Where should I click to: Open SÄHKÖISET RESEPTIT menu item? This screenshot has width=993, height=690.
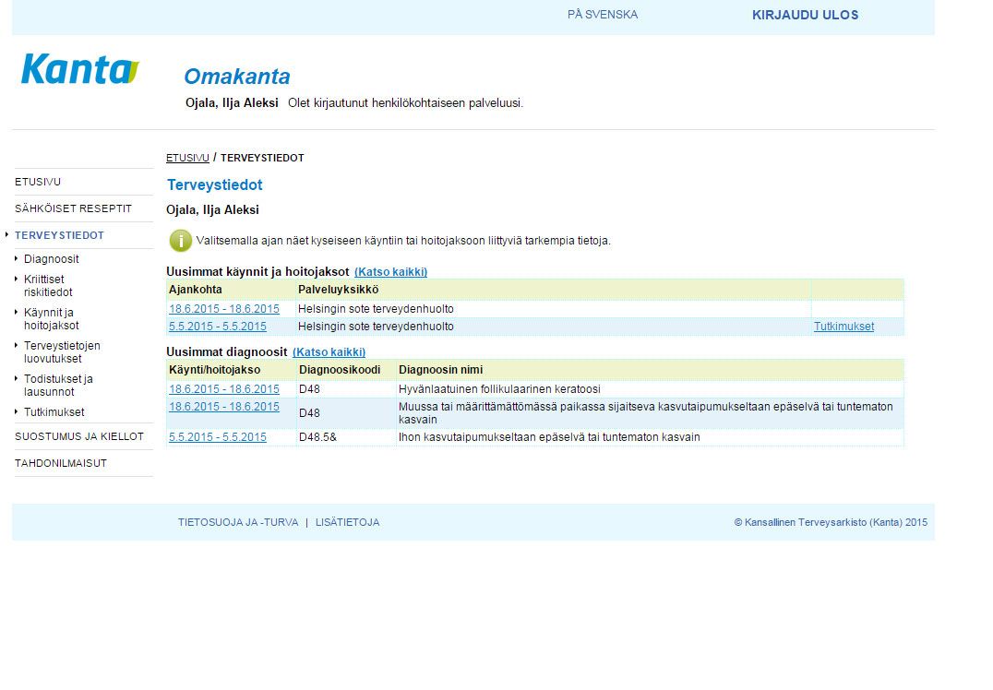[x=73, y=208]
